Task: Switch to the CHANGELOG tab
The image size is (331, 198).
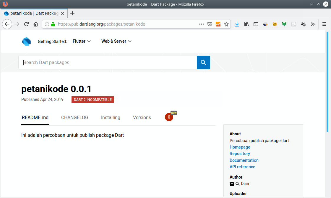Action: (75, 117)
